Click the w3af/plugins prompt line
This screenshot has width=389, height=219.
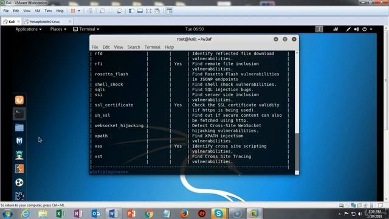click(x=109, y=172)
